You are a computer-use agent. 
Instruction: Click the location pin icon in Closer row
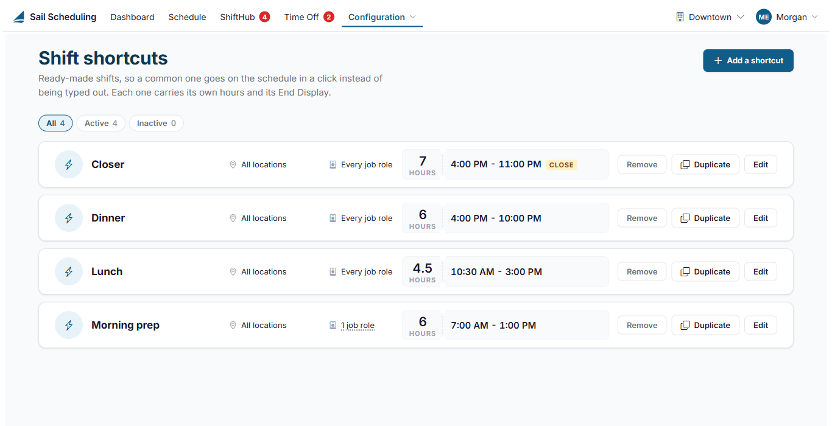click(233, 164)
